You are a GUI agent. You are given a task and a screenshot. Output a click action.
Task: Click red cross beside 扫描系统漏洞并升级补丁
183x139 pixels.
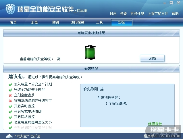point(10,101)
